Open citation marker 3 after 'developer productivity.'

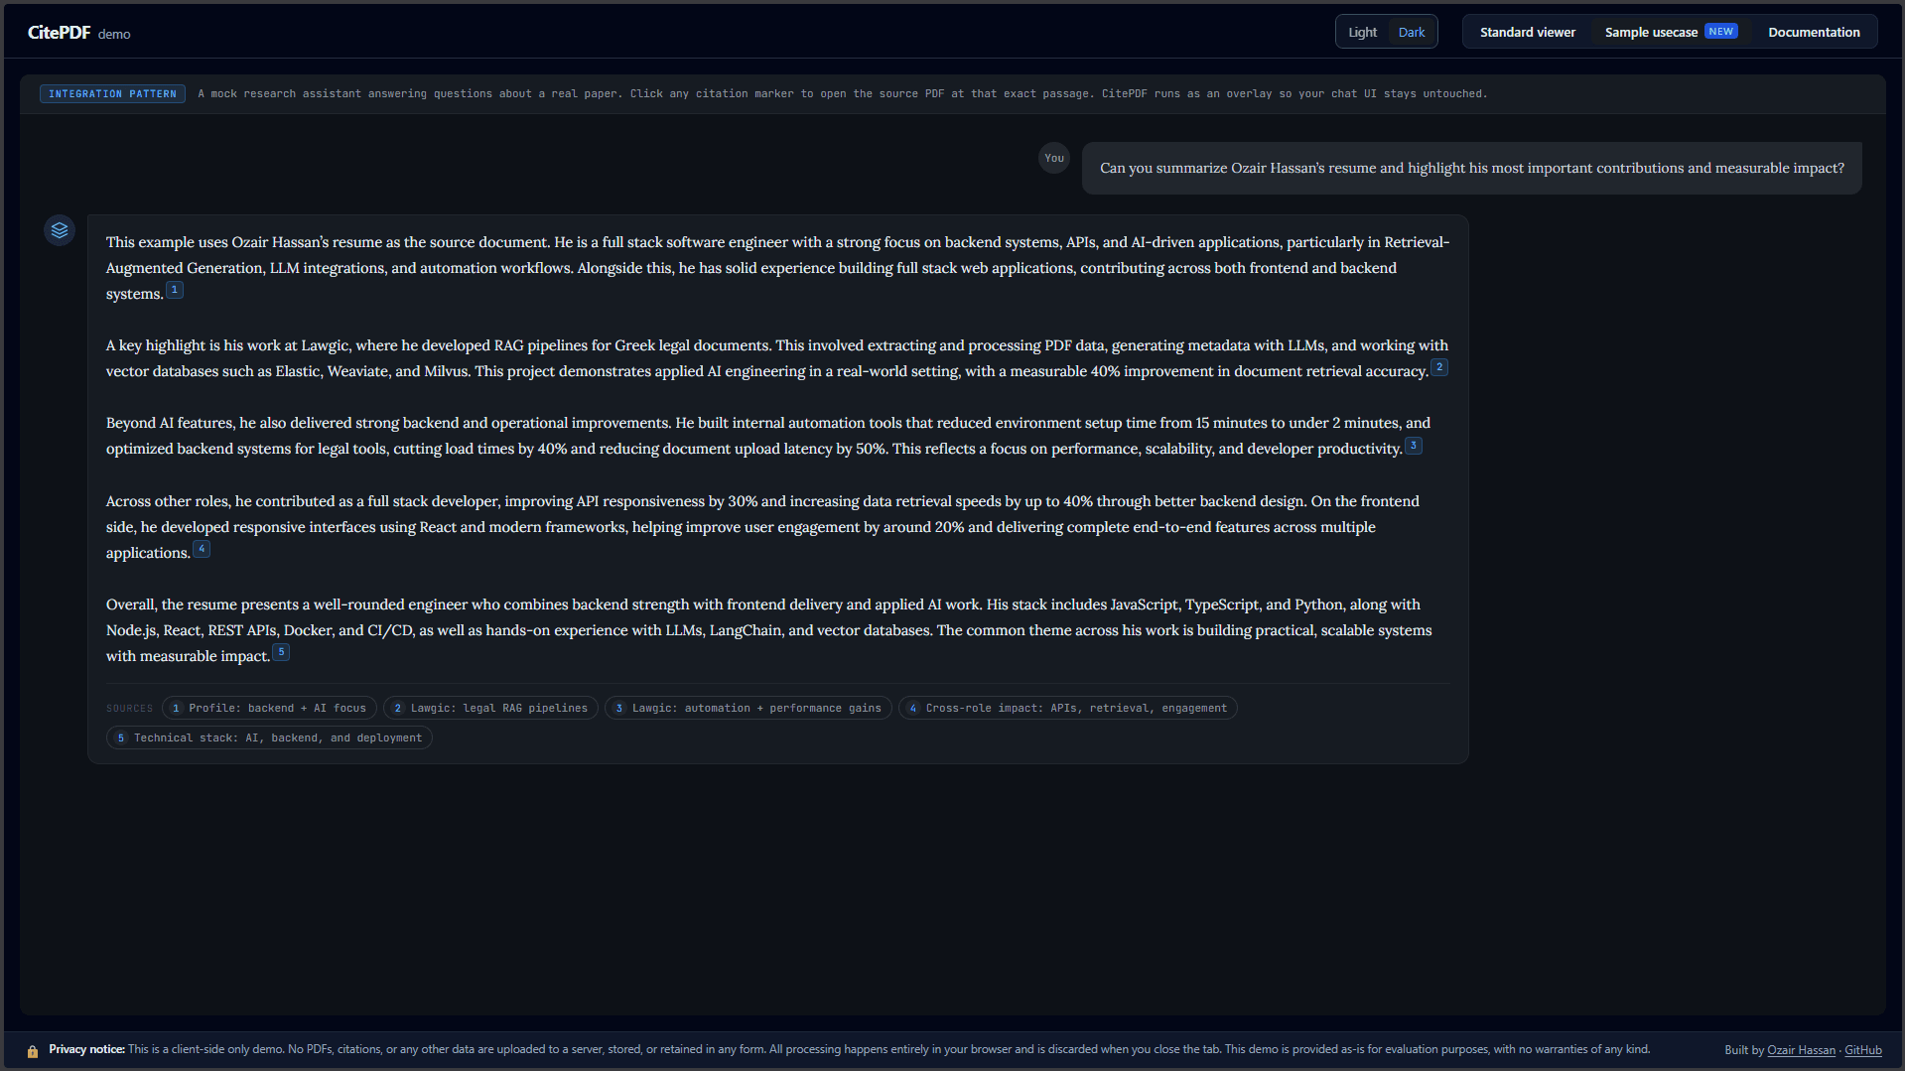click(1413, 446)
